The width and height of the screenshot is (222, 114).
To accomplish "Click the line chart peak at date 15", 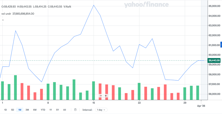I will [94, 5].
